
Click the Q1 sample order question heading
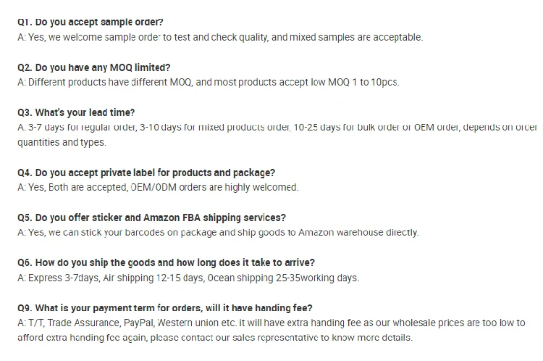pos(90,22)
